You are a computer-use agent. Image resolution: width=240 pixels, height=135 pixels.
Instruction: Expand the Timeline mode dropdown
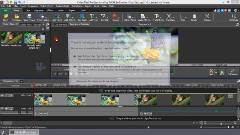(x=32, y=85)
